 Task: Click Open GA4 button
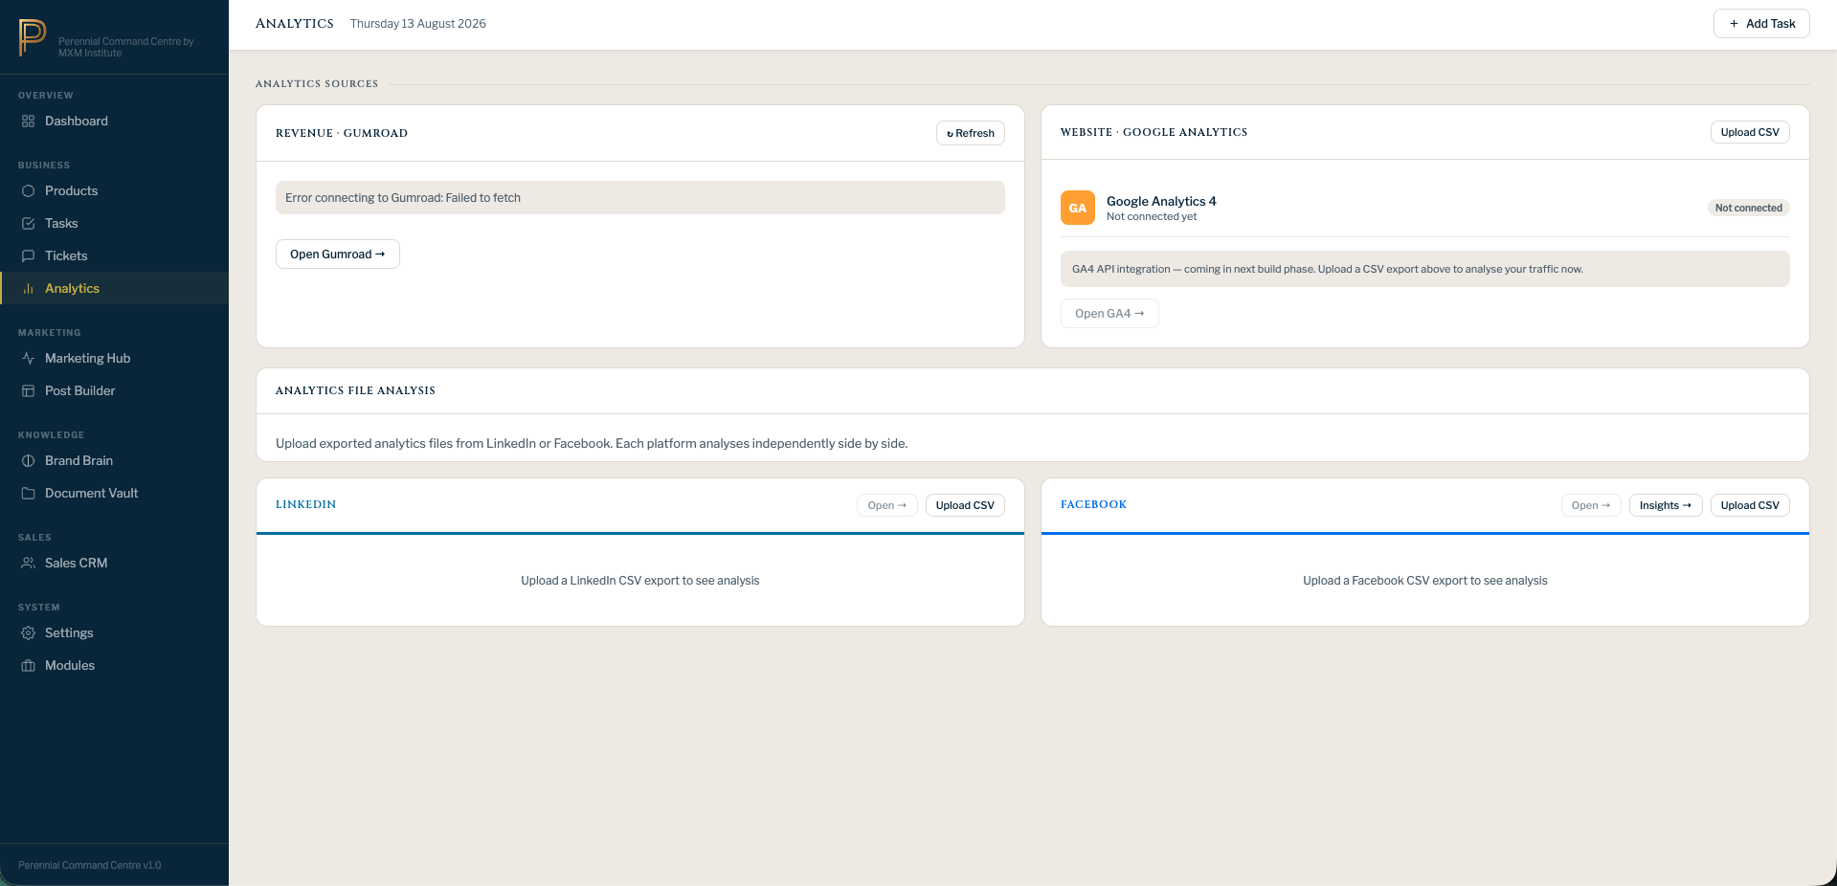(1109, 314)
